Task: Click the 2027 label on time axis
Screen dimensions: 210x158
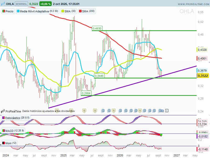Action: [x=176, y=155]
